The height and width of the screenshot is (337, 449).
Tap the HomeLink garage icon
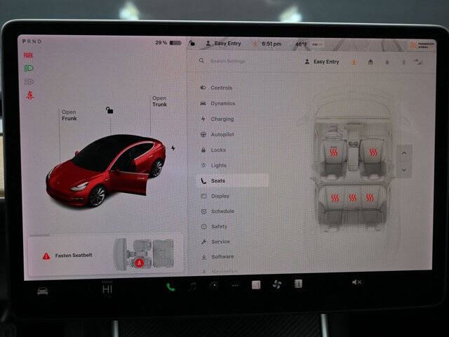click(x=370, y=62)
